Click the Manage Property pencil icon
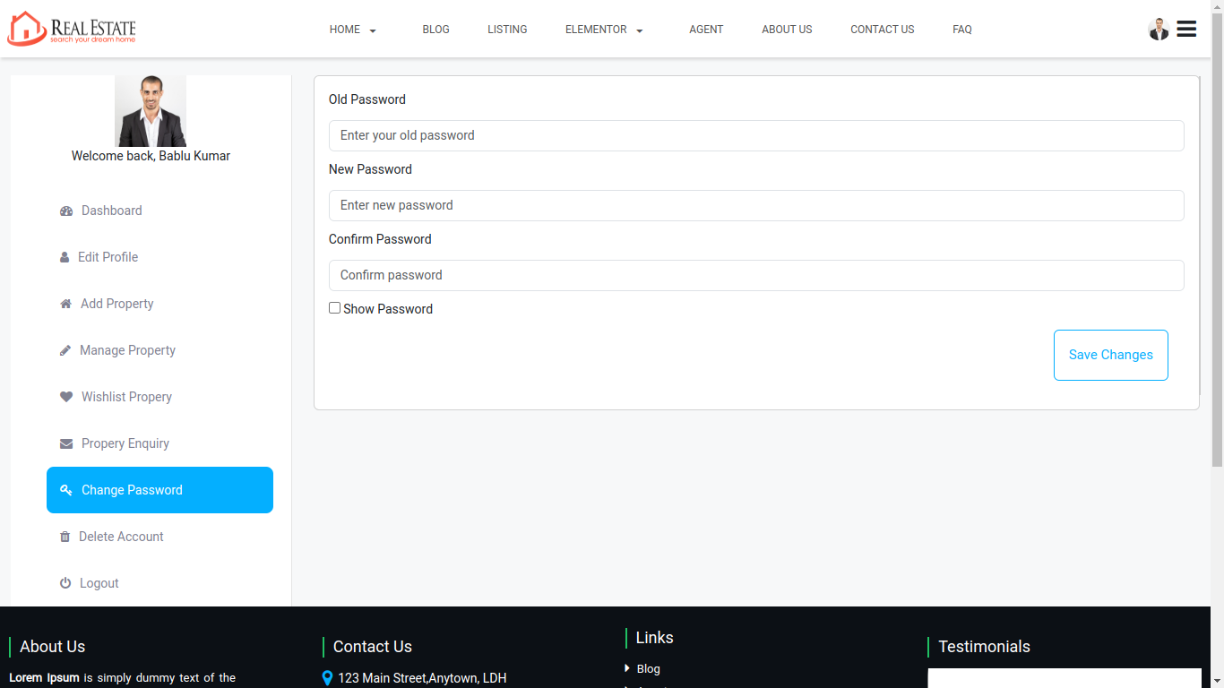 click(x=65, y=350)
